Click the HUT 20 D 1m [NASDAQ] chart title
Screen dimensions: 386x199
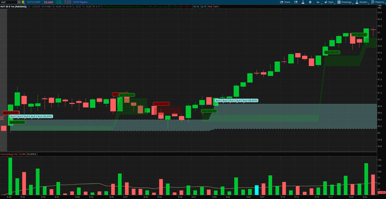click(13, 7)
